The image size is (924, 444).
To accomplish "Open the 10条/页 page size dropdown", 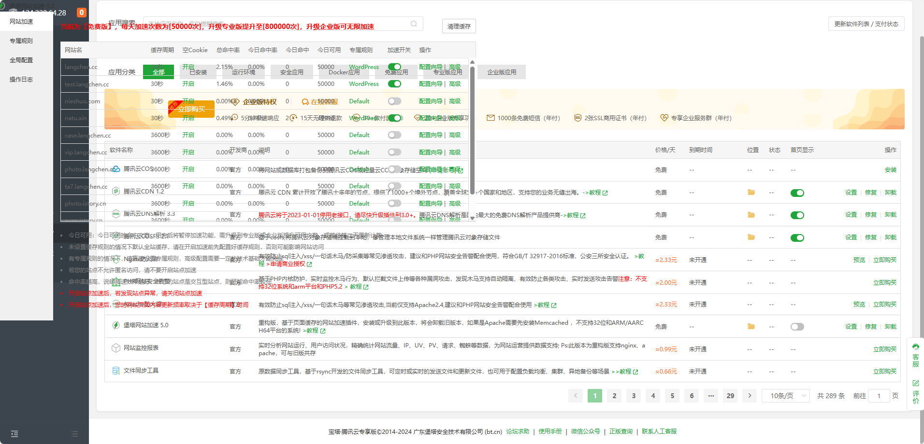I will (x=786, y=396).
